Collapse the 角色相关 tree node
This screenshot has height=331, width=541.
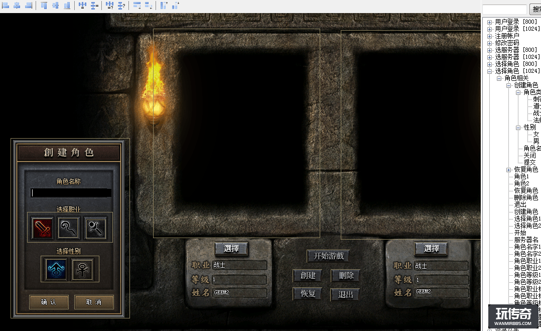click(x=499, y=78)
